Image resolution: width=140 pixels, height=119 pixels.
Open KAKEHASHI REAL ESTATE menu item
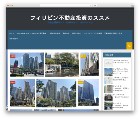click(32, 33)
